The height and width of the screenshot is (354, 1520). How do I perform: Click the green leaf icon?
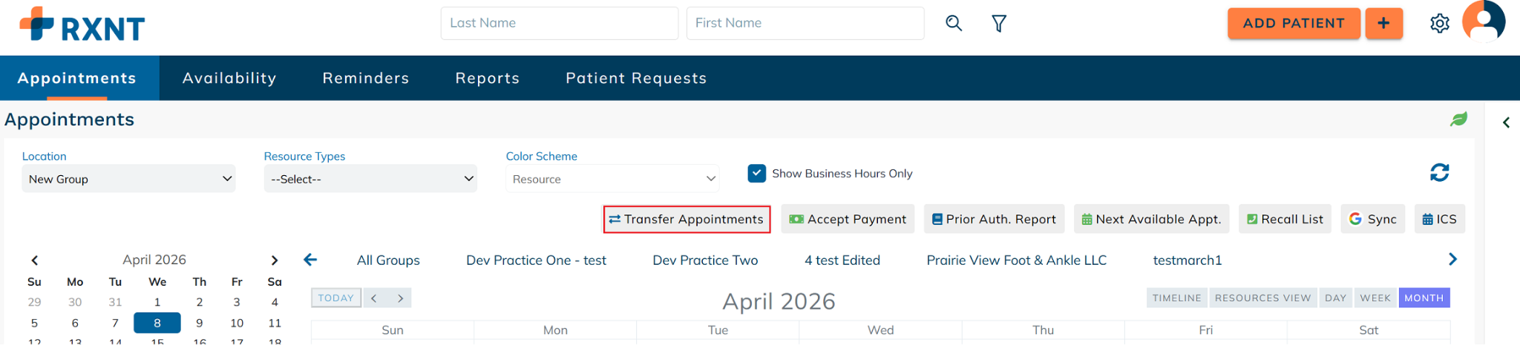(x=1458, y=119)
